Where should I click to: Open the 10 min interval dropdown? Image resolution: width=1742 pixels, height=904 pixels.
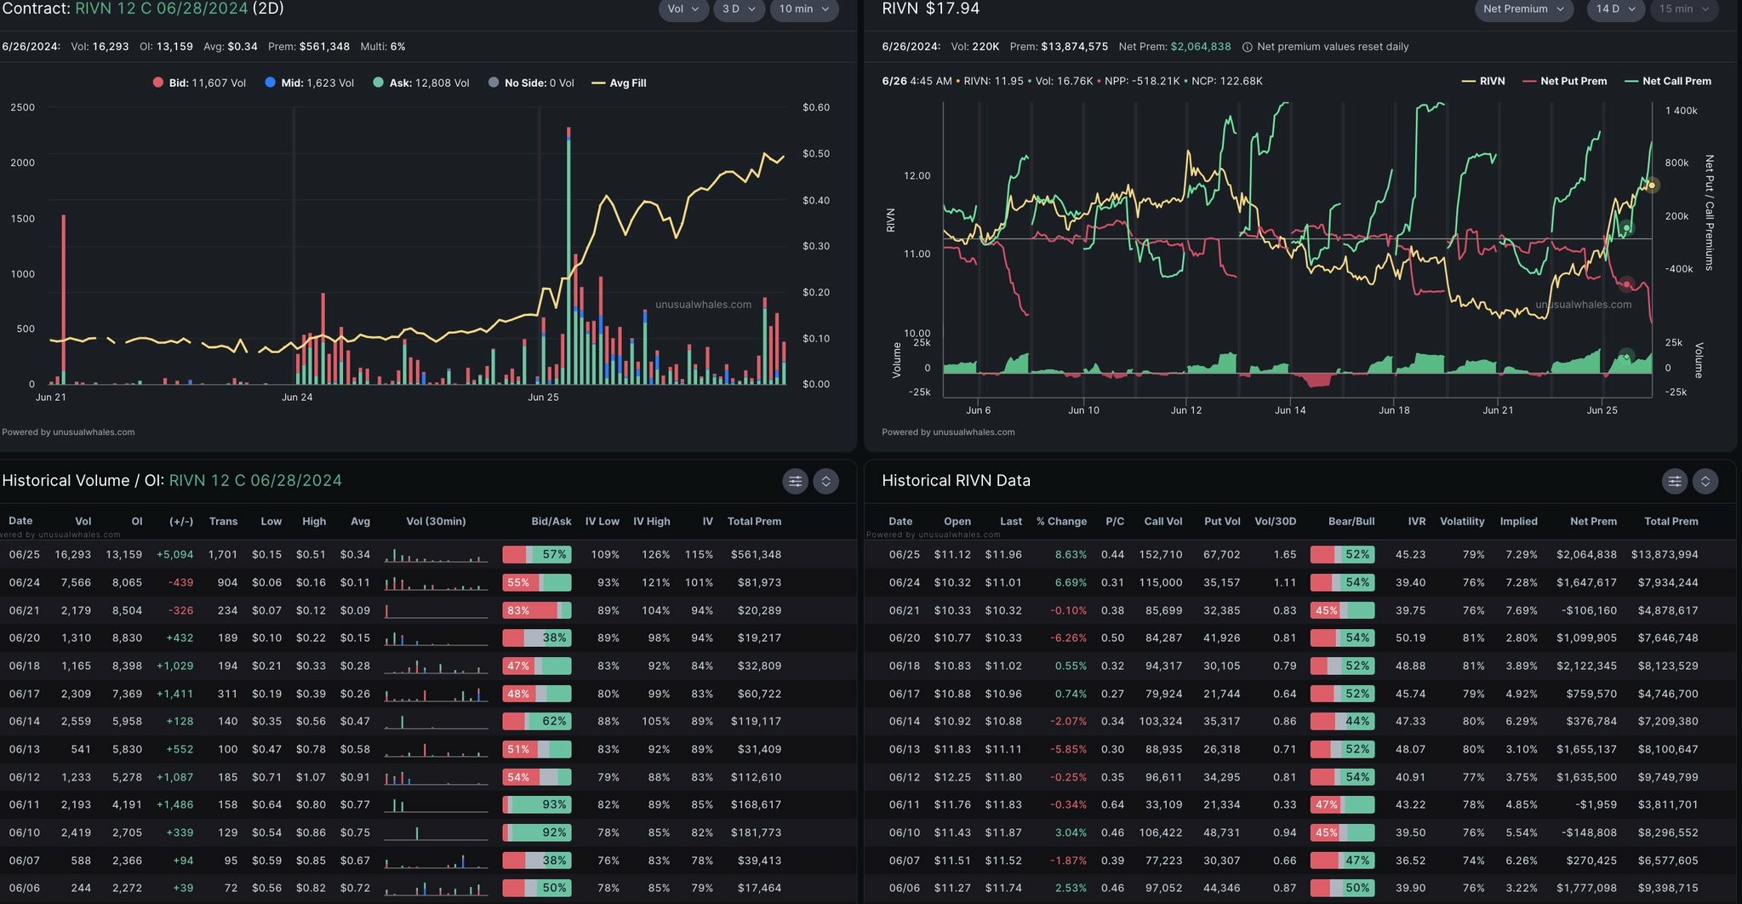(803, 9)
